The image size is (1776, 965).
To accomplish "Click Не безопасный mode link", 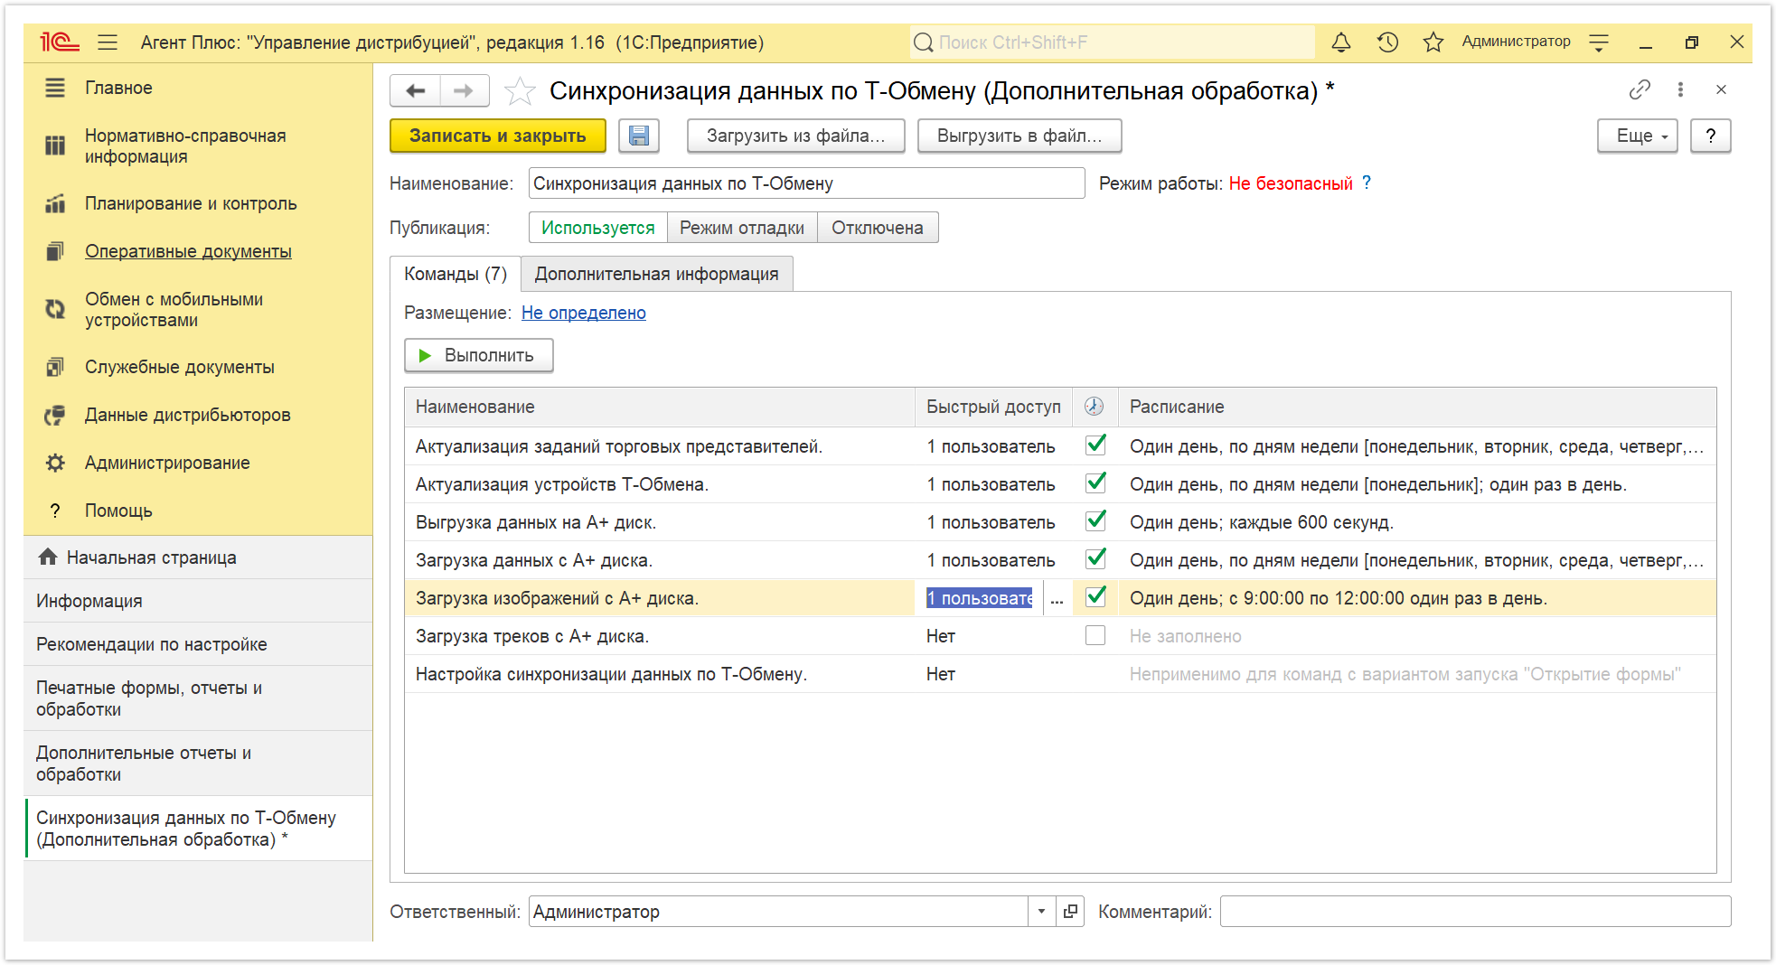I will point(1290,183).
